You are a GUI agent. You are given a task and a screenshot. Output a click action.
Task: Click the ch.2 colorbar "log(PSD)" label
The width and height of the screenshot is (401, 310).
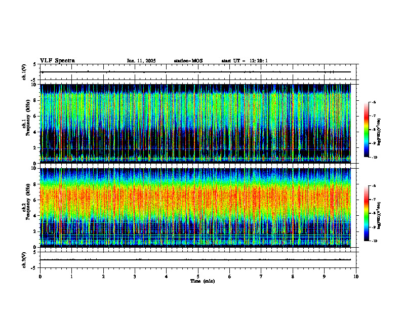(x=379, y=215)
